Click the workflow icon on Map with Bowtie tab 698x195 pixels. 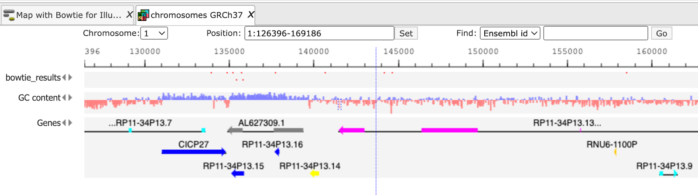pos(9,15)
